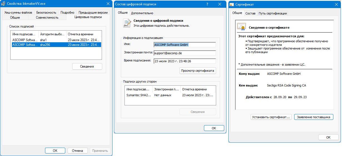
Task: Switch to the Безопасность tab
Action: click(46, 13)
